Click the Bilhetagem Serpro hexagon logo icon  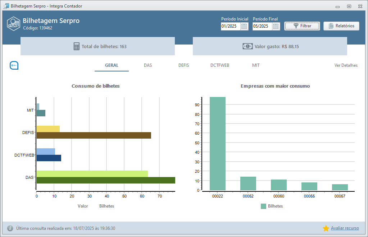[13, 24]
